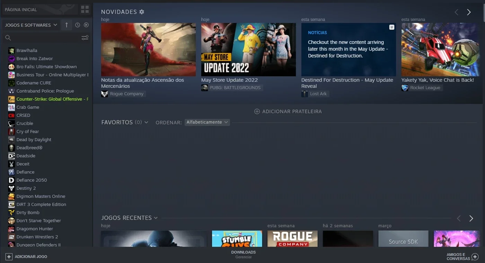This screenshot has width=485, height=263.
Task: Open the Rogue Company news thumbnail
Action: pyautogui.click(x=148, y=49)
